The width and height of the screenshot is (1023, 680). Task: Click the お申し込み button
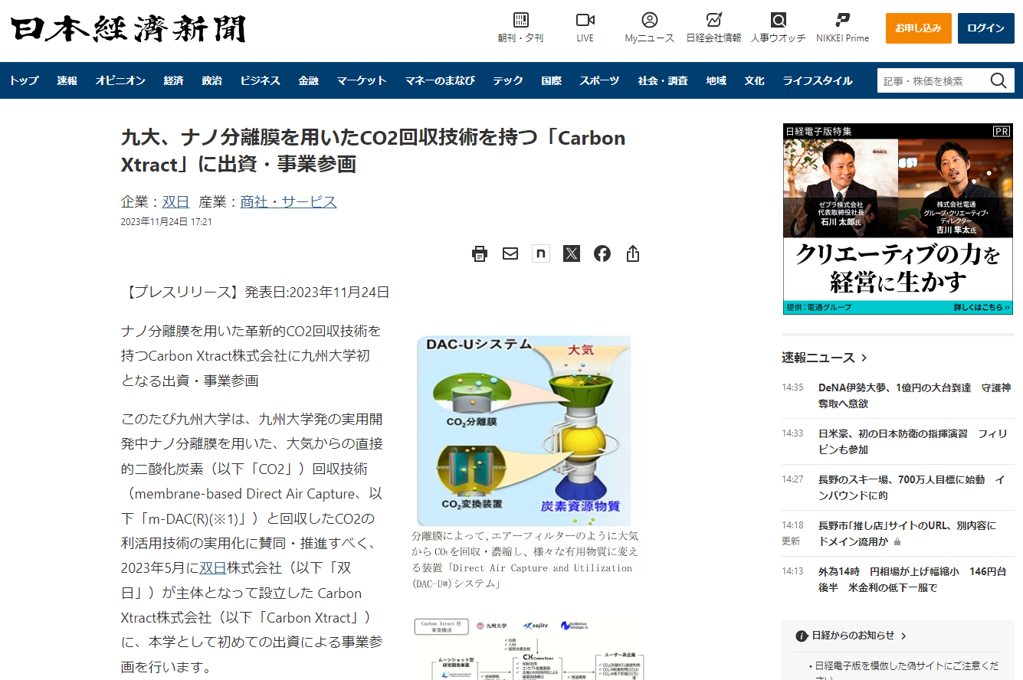pyautogui.click(x=918, y=28)
